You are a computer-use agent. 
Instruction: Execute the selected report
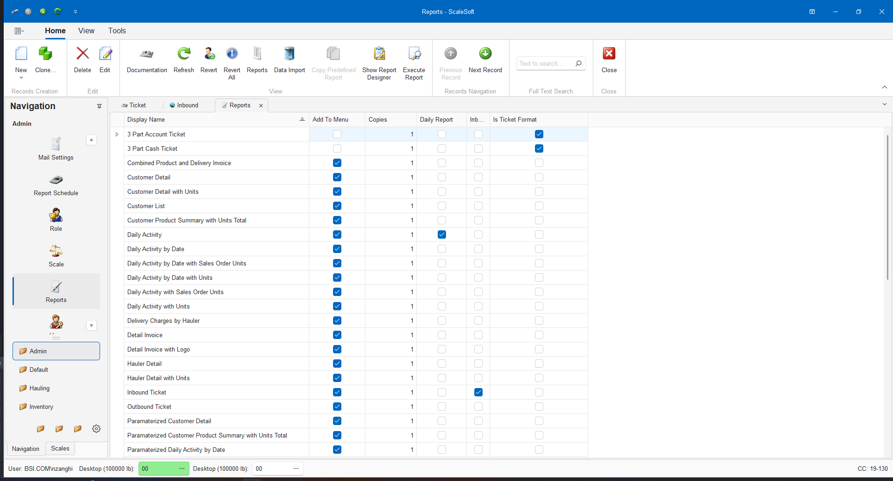pos(414,63)
